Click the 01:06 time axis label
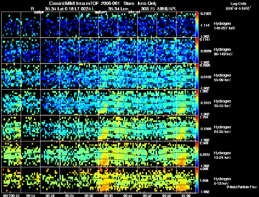This screenshot has height=197, width=259. tap(186, 195)
